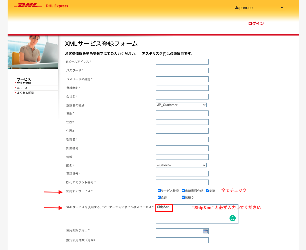Click the 使用開始予定日 date field
Viewport: 306px width, 250px height.
(x=182, y=231)
